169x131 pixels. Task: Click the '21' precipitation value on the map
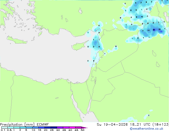coord(154,30)
